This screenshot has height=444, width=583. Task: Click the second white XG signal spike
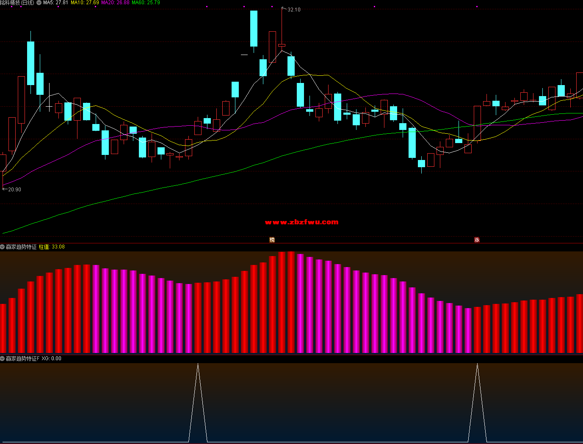click(477, 402)
